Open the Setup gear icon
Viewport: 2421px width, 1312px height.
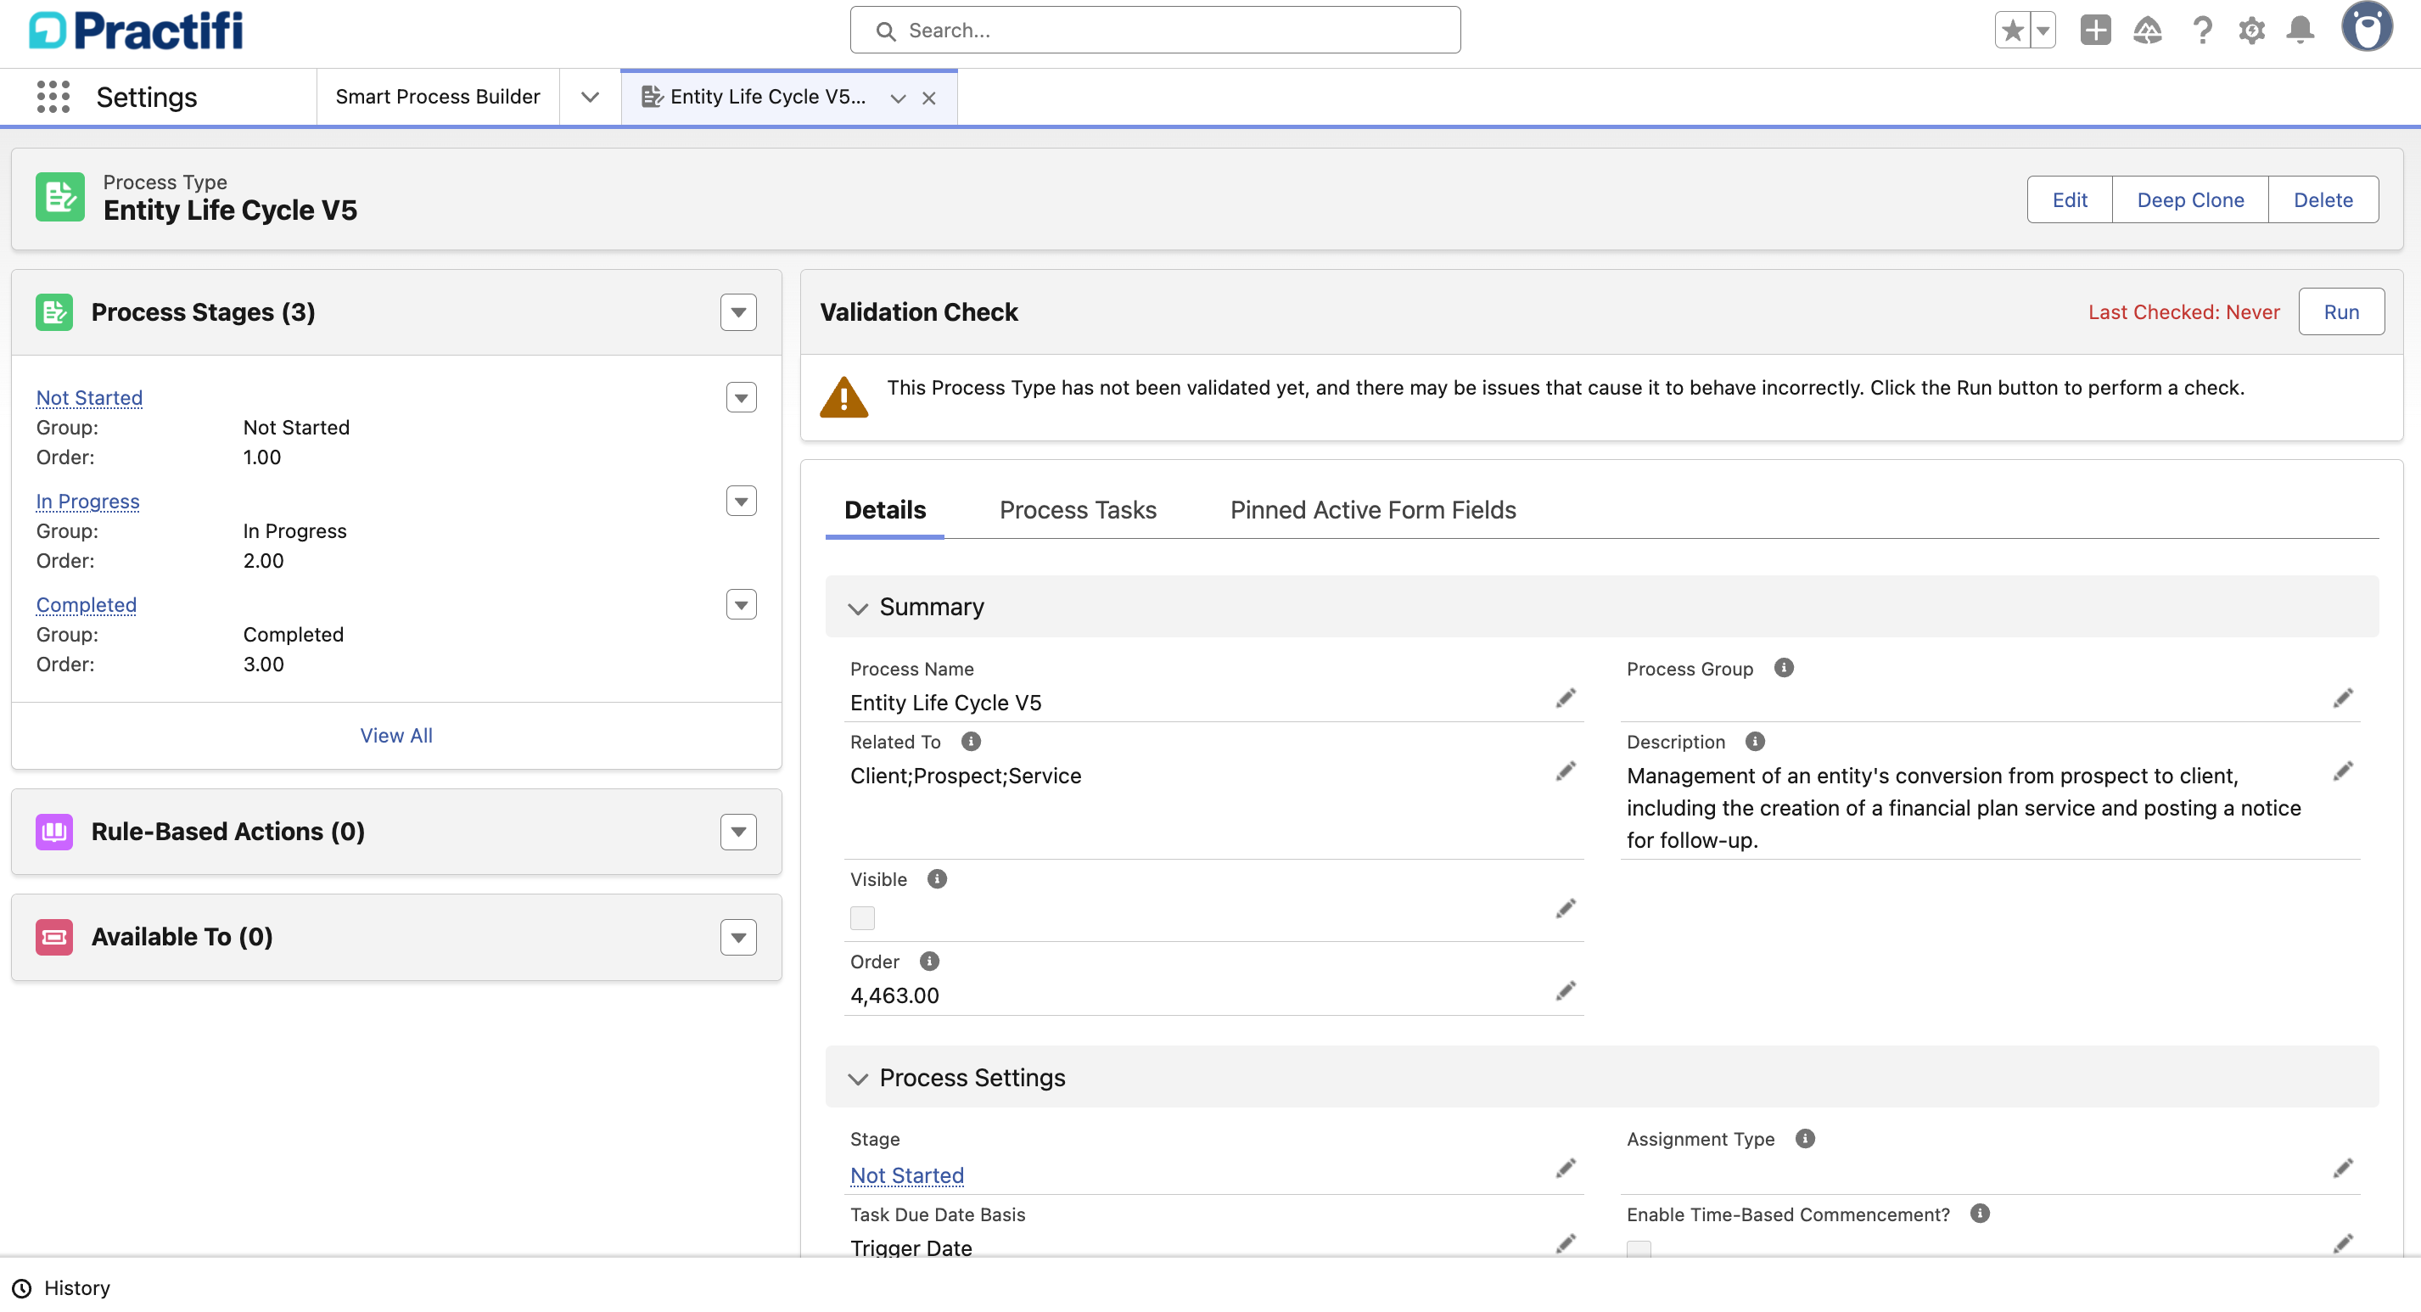[2251, 30]
